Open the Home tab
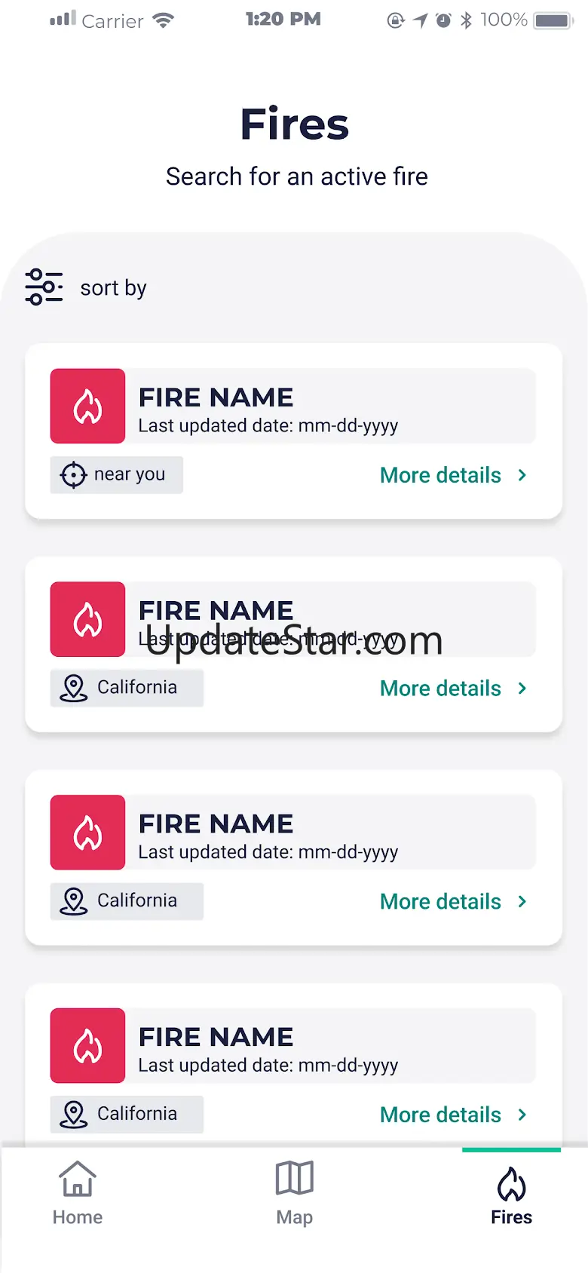The width and height of the screenshot is (588, 1273). 78,1194
